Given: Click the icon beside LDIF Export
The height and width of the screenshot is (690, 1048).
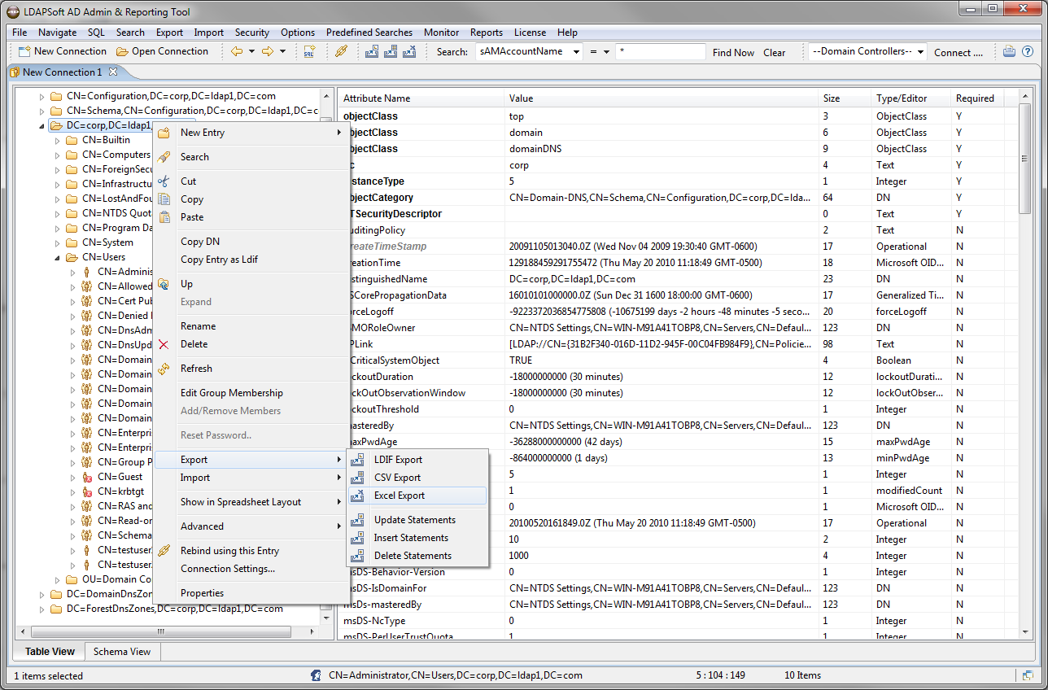Looking at the screenshot, I should click(357, 460).
